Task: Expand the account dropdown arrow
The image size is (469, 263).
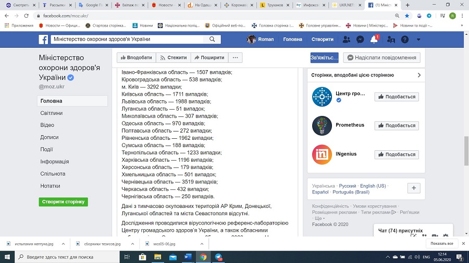Action: tap(418, 40)
